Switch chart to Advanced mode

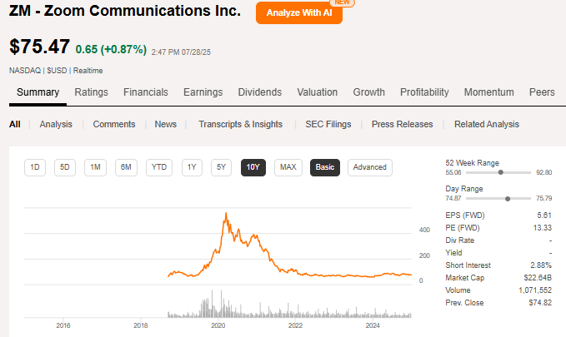369,167
